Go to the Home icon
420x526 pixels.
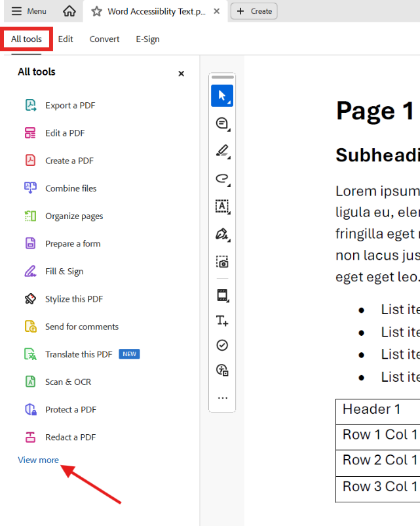[69, 11]
